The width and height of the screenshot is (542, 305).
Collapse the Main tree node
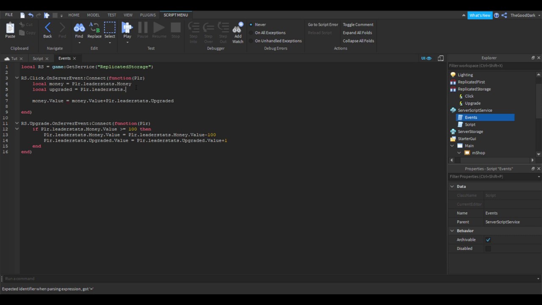pyautogui.click(x=452, y=146)
